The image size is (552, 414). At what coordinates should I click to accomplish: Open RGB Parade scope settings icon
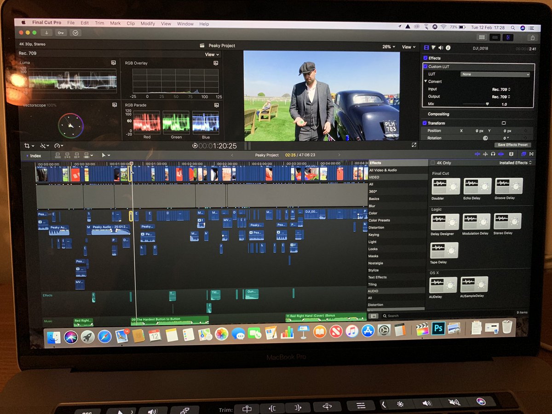(216, 105)
